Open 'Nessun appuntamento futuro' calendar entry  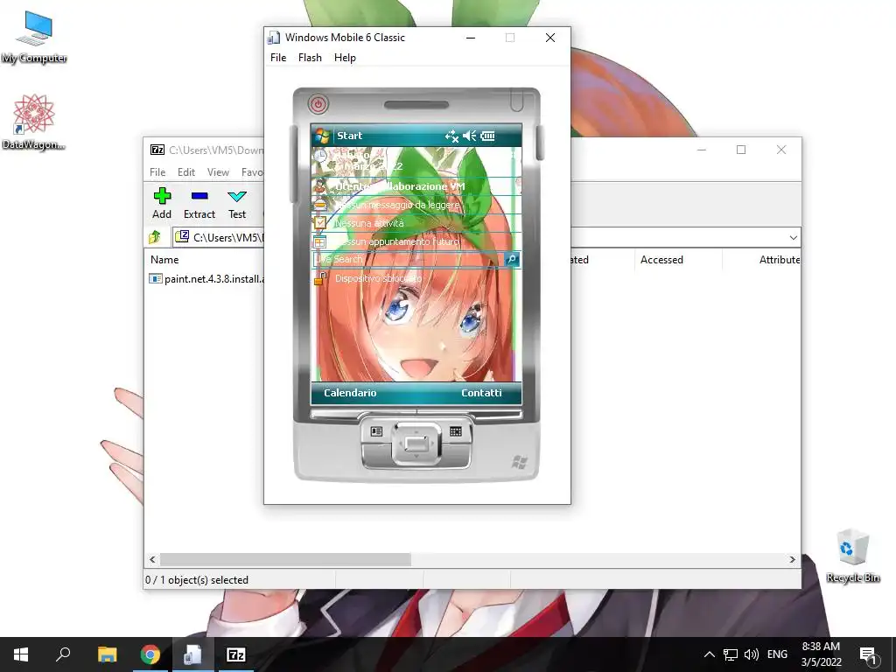(x=416, y=241)
